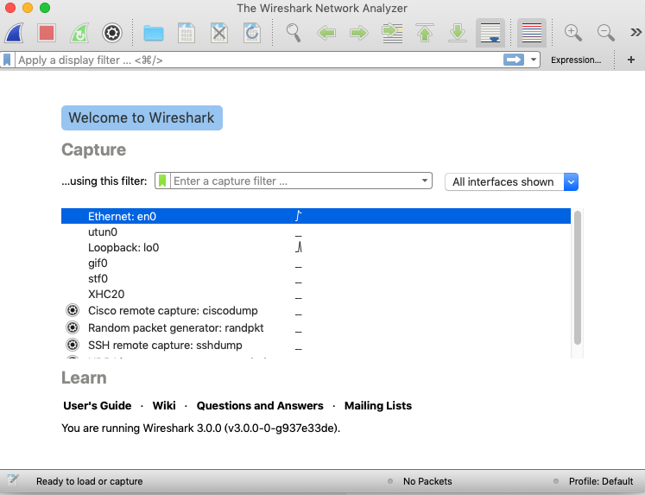Screen dimensions: 645x495
Task: Zoom out main window text
Action: click(x=606, y=33)
